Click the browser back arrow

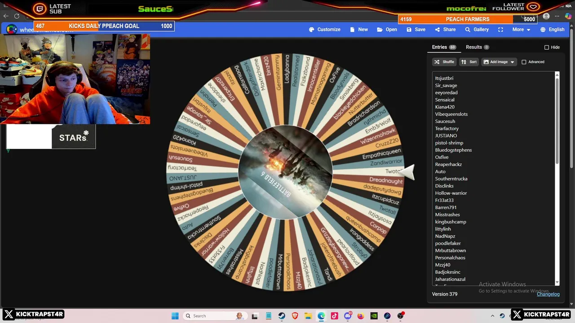coord(6,16)
